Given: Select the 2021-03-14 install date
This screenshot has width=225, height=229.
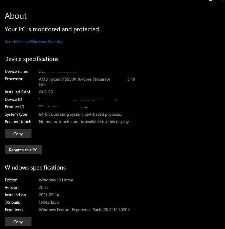Looking at the screenshot, I should [x=49, y=195].
